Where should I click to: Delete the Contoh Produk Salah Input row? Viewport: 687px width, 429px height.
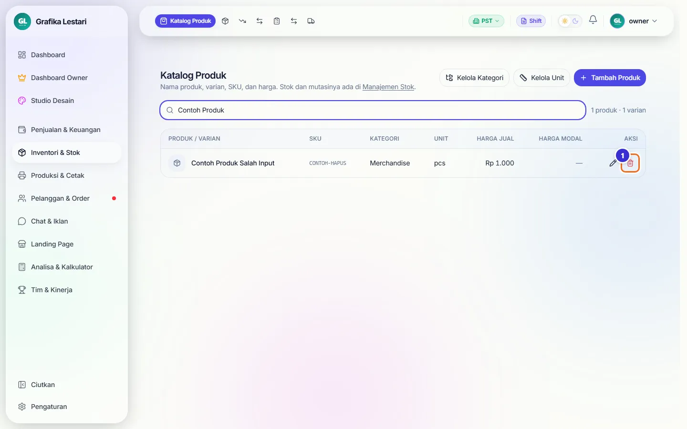click(x=630, y=163)
